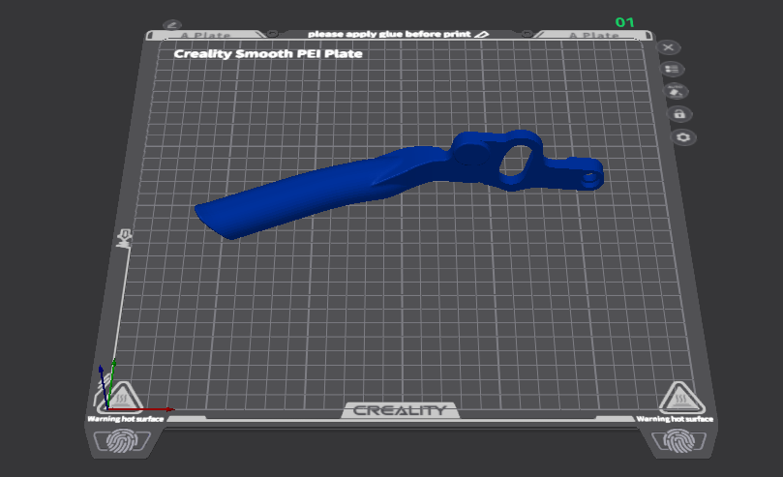Click the green plate number 01
Image resolution: width=783 pixels, height=477 pixels.
(x=624, y=22)
